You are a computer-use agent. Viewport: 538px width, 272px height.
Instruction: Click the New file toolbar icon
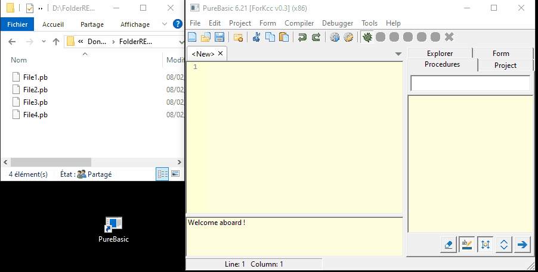pos(192,37)
